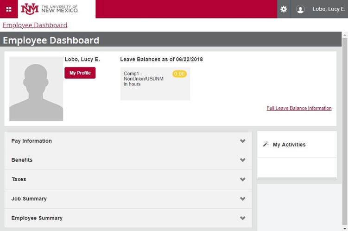Click the scrollbar down arrow
348x231 pixels.
pyautogui.click(x=345, y=228)
